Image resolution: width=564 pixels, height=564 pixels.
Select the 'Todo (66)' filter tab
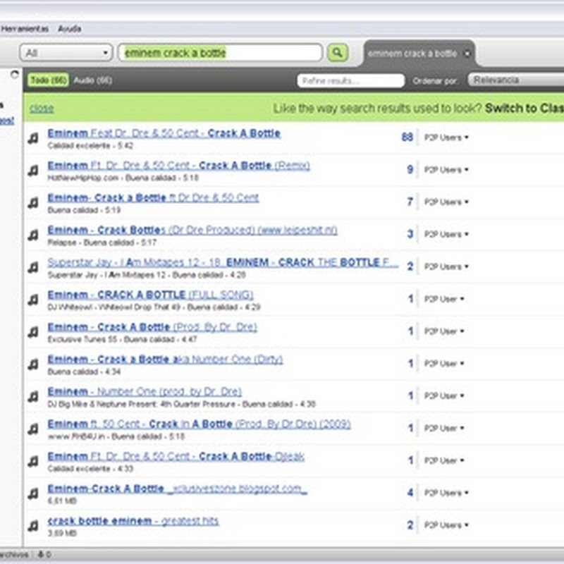(48, 80)
